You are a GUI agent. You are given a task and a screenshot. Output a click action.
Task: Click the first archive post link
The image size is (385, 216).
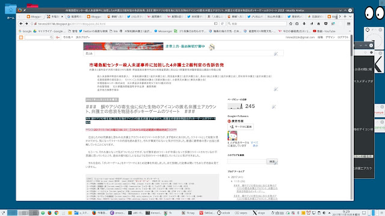coord(255,188)
